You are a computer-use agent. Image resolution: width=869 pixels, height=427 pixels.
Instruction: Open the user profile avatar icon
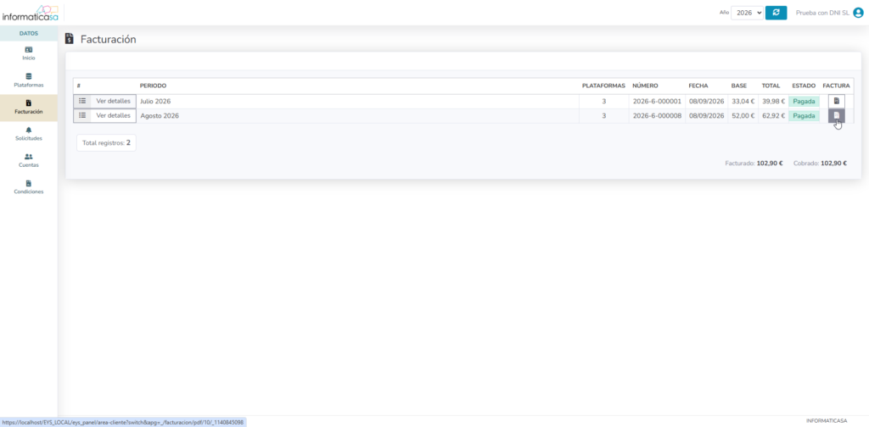click(859, 13)
